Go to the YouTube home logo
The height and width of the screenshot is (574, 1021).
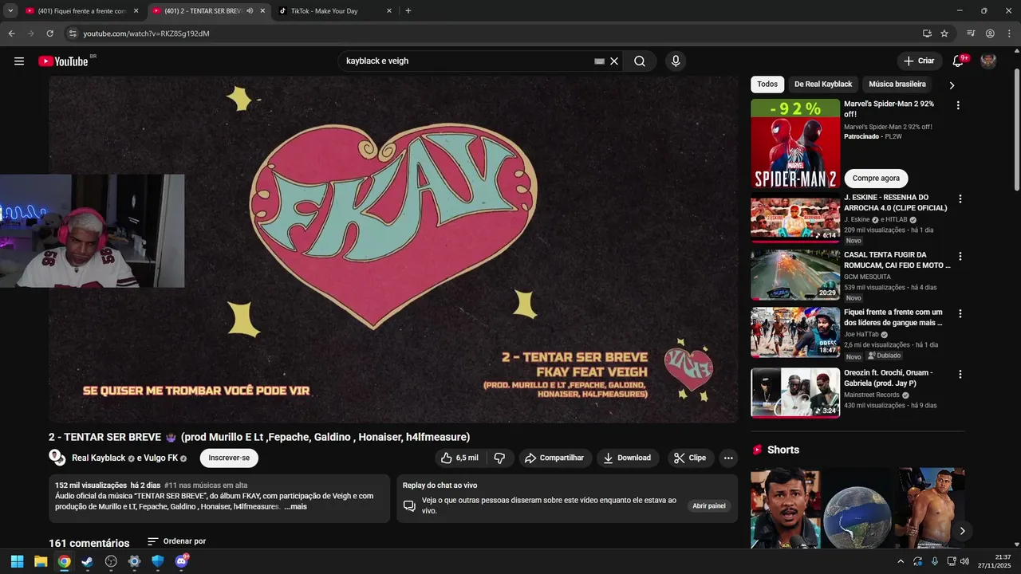pyautogui.click(x=63, y=61)
